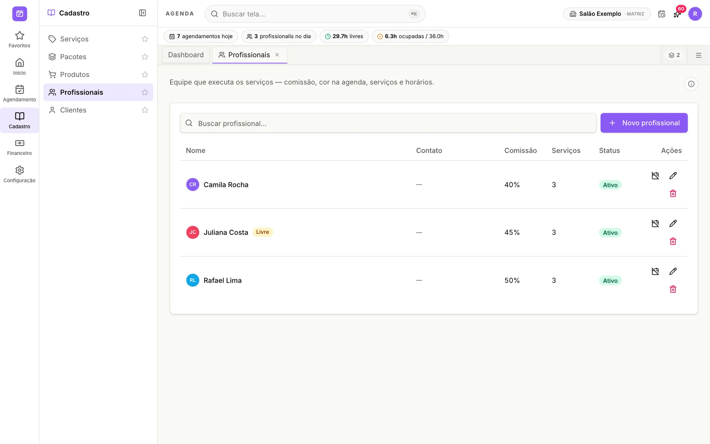This screenshot has width=710, height=444.
Task: Toggle the Profissionais favorite star
Action: coord(145,92)
